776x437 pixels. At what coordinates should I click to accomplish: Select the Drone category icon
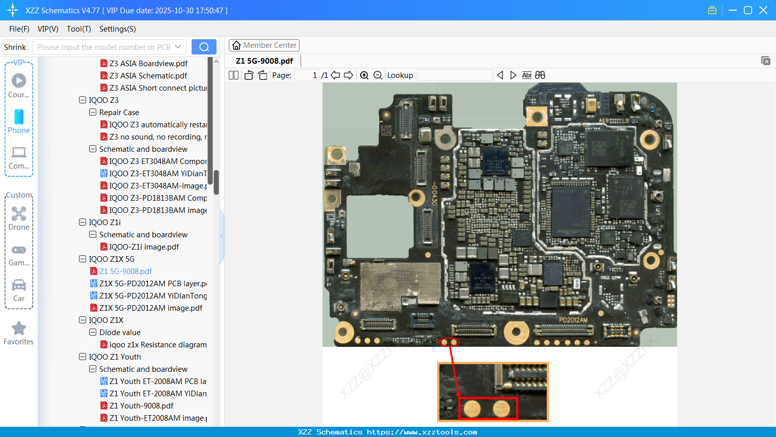point(19,218)
